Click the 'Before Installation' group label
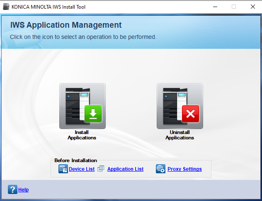Viewport: 262px width, 201px height. [x=75, y=160]
